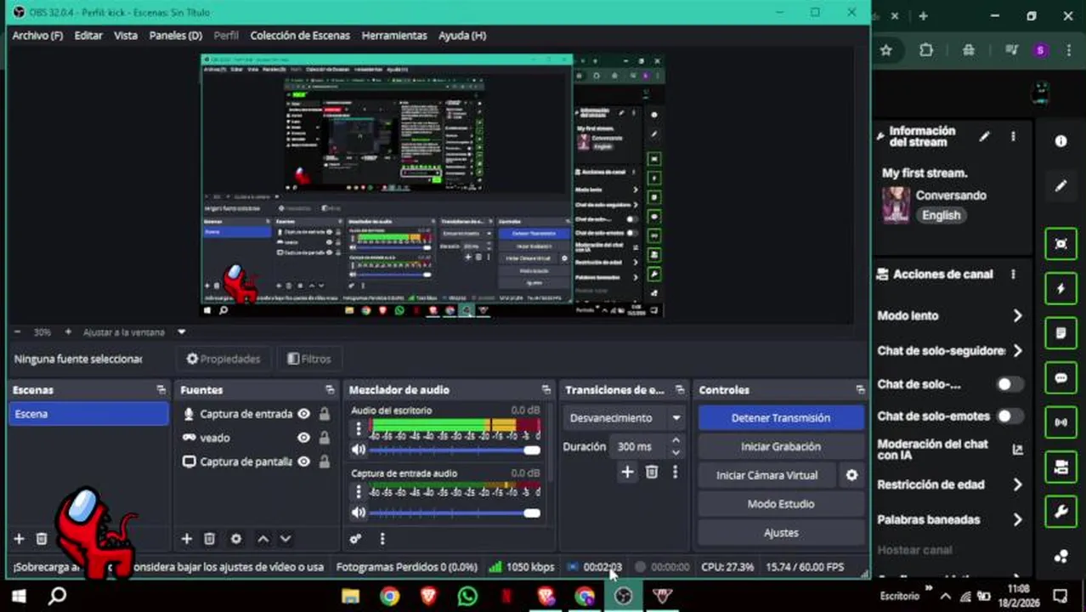Click the Captura de entrada audio volume slider
The height and width of the screenshot is (612, 1086).
455,513
